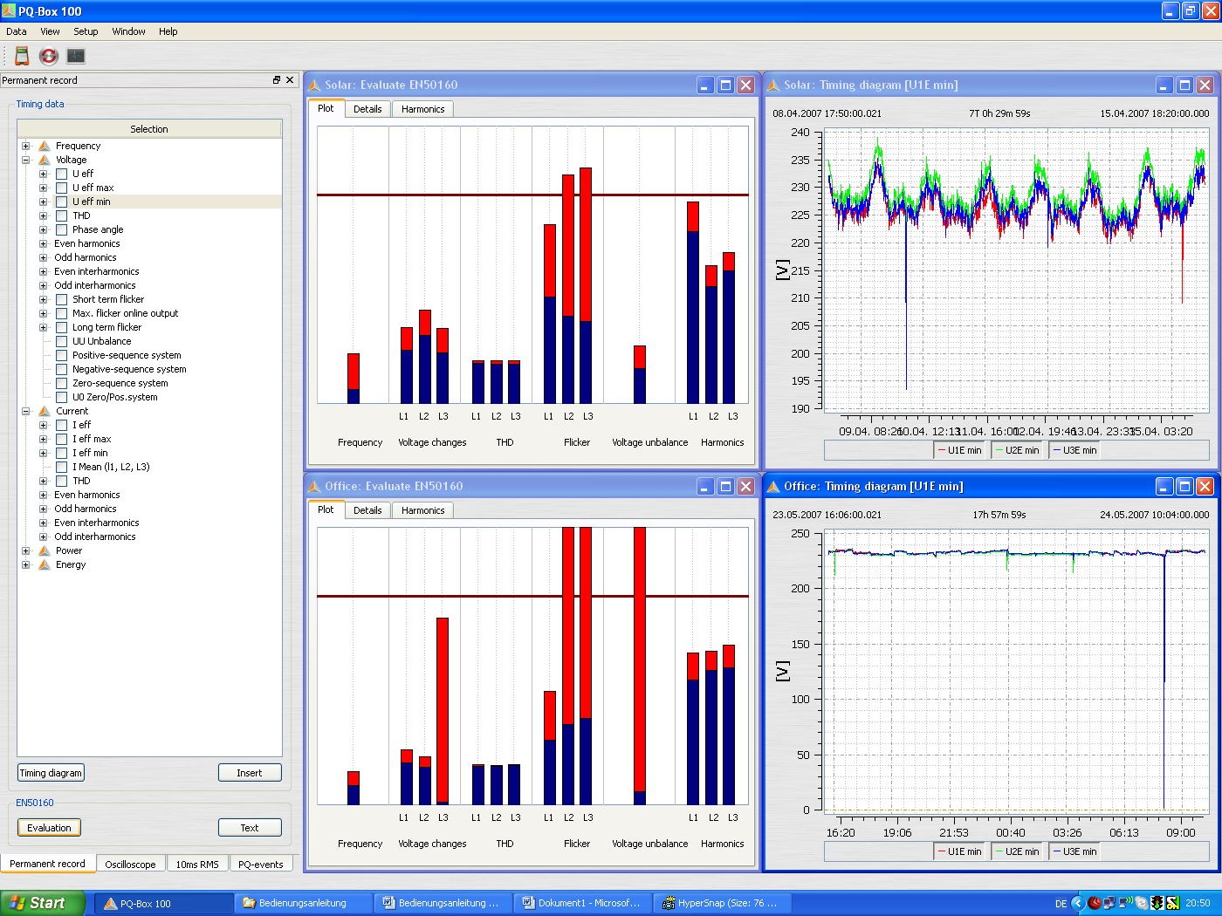Open HyperSnap from the taskbar
The height and width of the screenshot is (916, 1222).
pos(721,903)
